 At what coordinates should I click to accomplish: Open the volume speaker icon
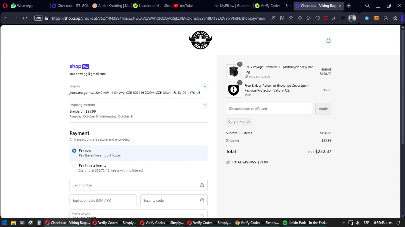click(357, 223)
